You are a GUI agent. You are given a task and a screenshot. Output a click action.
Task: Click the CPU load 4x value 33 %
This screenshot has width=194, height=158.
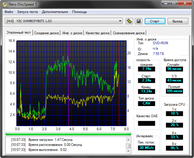175,137
